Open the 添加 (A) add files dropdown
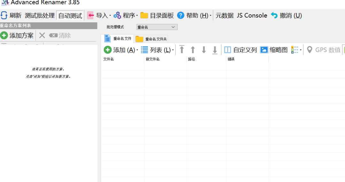The height and width of the screenshot is (182, 345). [121, 50]
